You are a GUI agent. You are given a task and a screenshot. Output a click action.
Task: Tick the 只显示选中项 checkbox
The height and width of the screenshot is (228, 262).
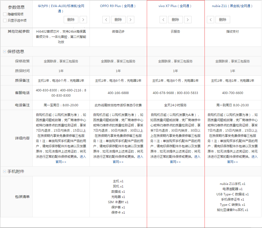point(5,21)
